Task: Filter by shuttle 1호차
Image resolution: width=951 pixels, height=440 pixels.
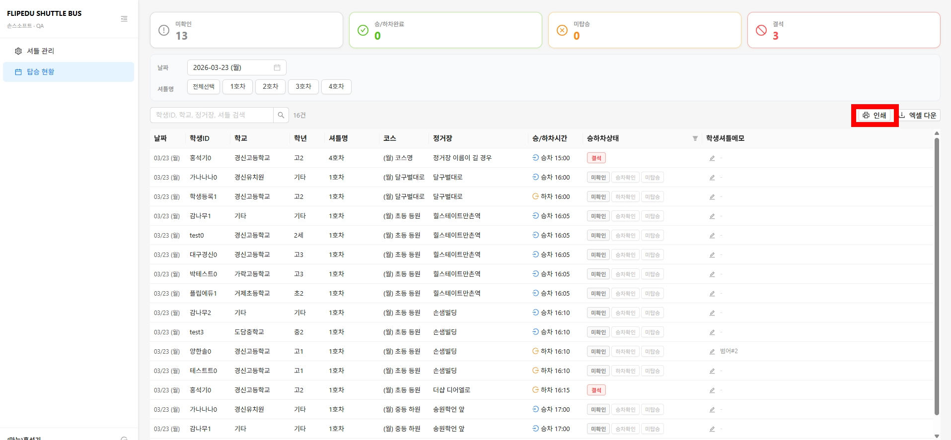Action: pyautogui.click(x=237, y=87)
